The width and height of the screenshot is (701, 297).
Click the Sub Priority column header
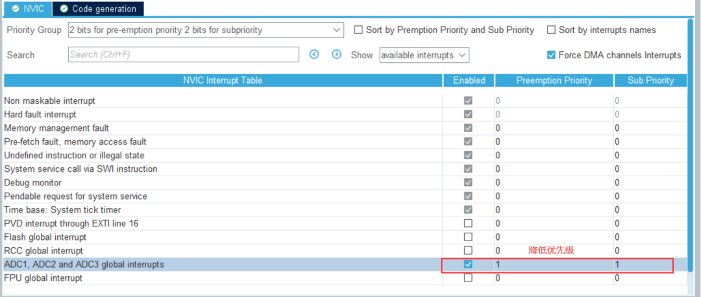650,80
